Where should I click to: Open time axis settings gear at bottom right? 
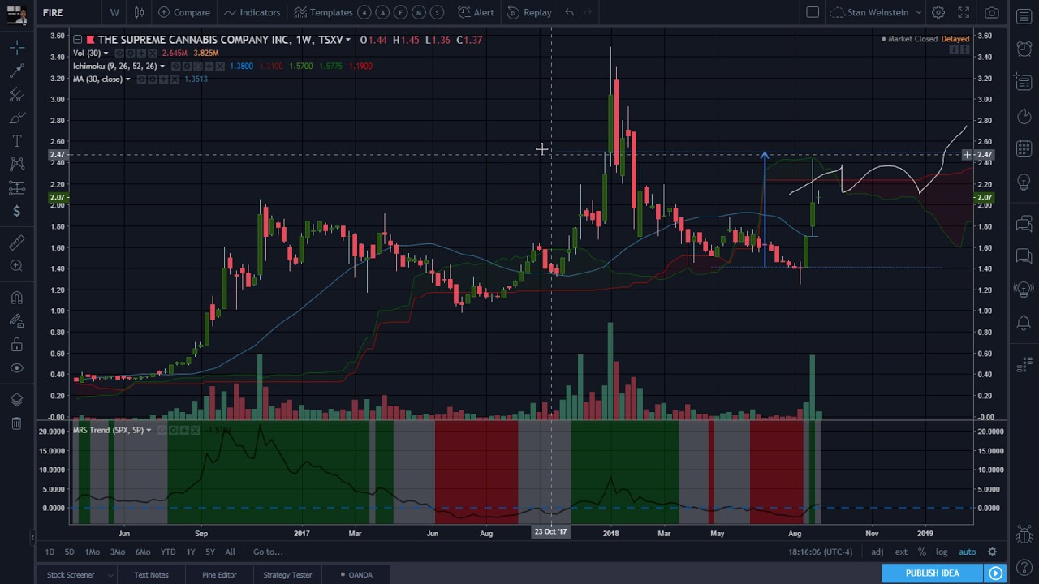tap(992, 552)
